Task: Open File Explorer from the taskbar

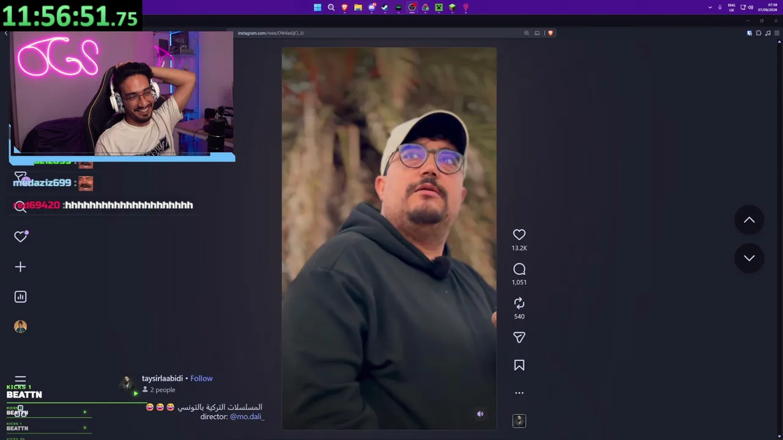Action: point(358,7)
